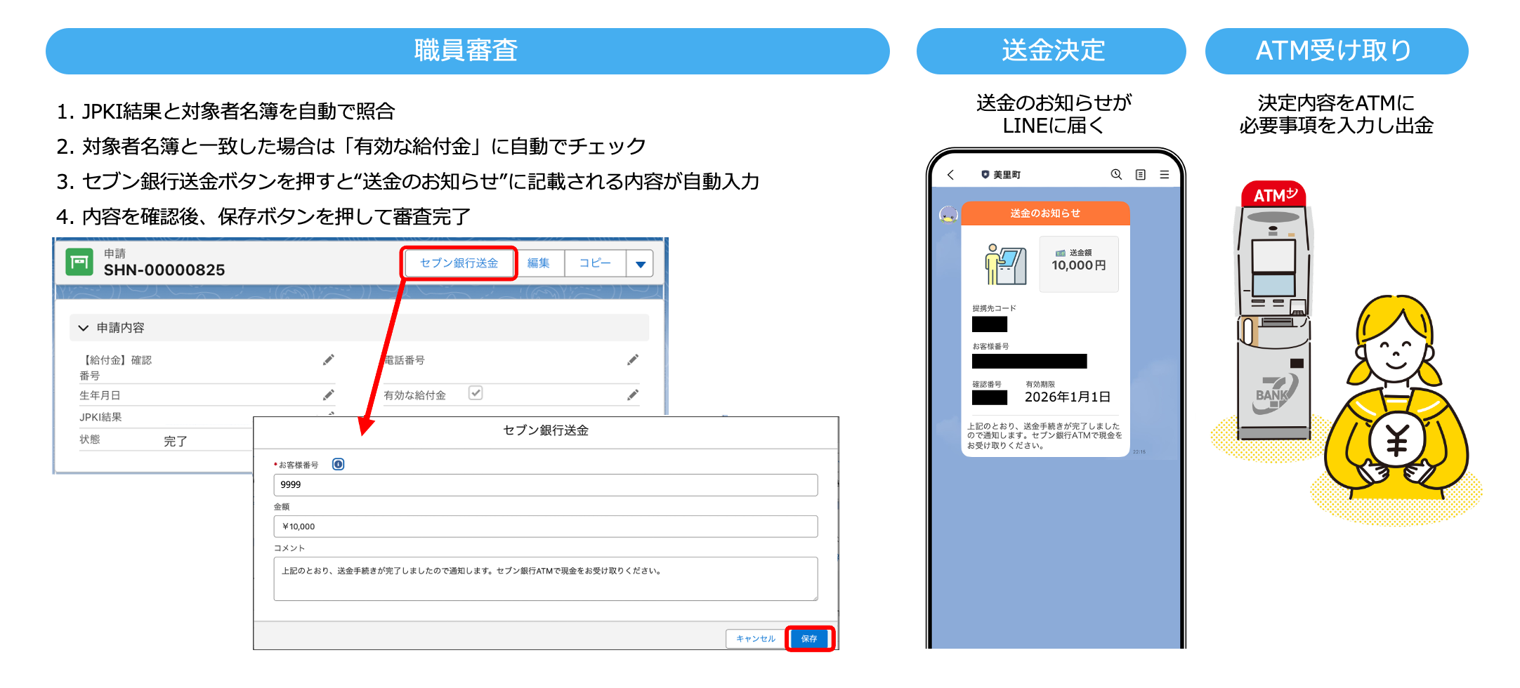Click the 送金決定 heading
The width and height of the screenshot is (1520, 688).
point(1054,51)
